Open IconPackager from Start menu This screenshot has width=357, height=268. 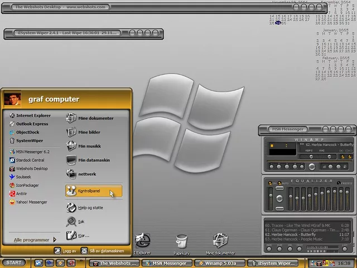coord(24,185)
